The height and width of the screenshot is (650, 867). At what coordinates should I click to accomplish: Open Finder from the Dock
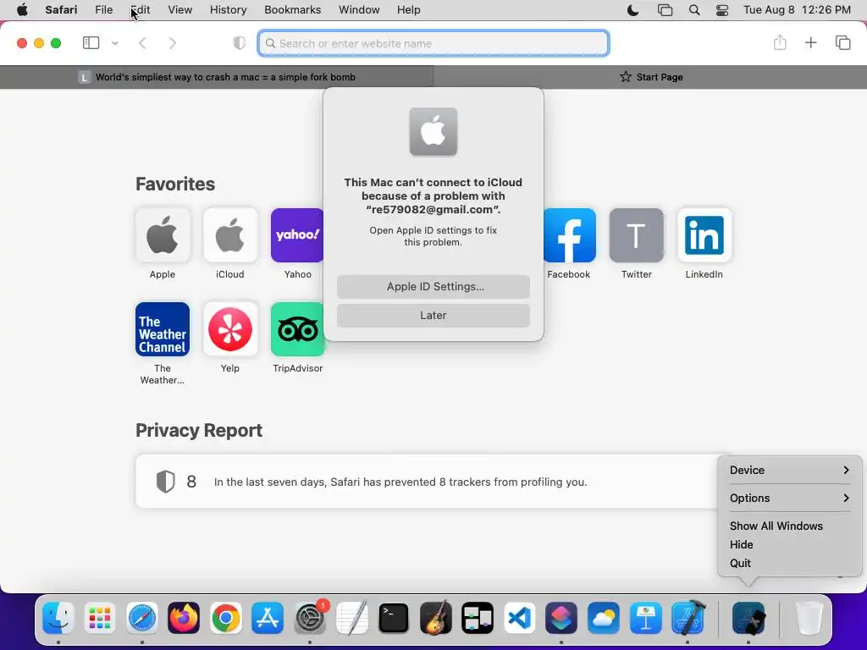(x=58, y=618)
